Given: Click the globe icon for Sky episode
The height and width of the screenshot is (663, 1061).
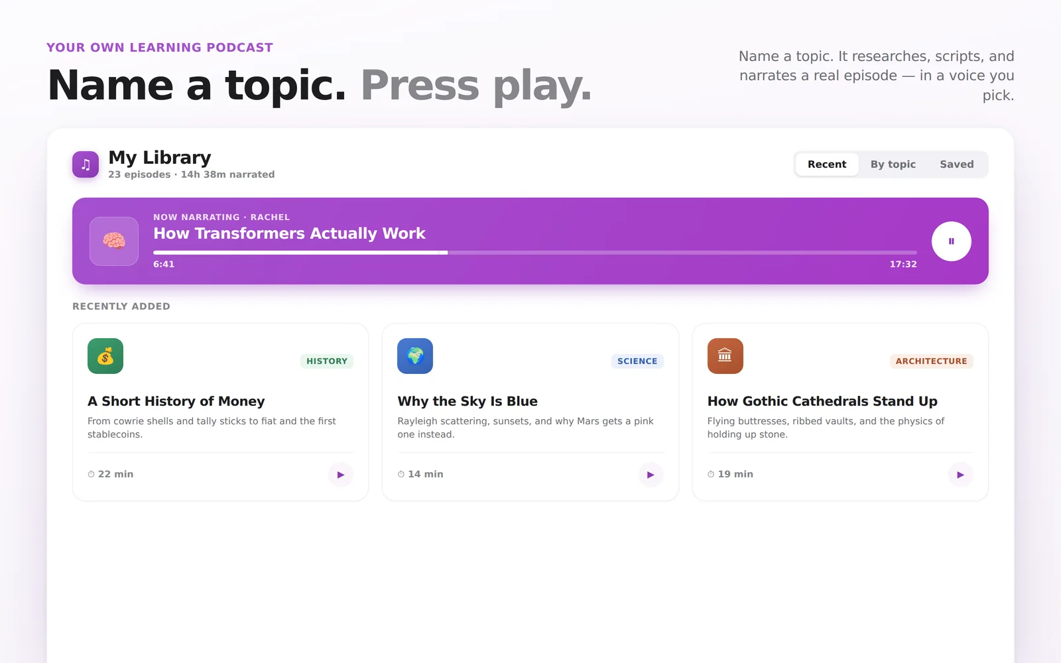Looking at the screenshot, I should [415, 356].
